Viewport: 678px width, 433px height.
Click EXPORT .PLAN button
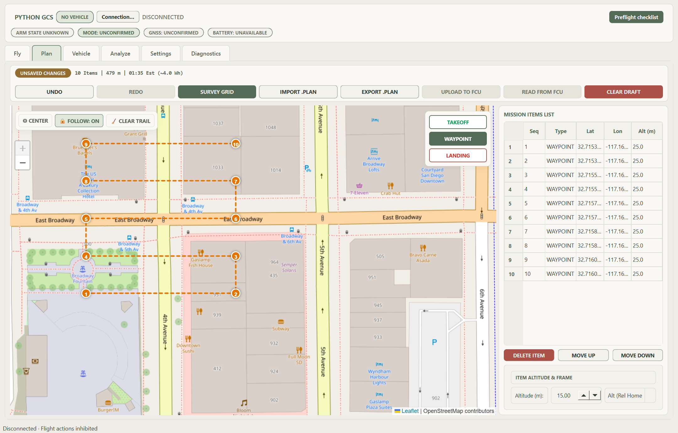tap(379, 92)
